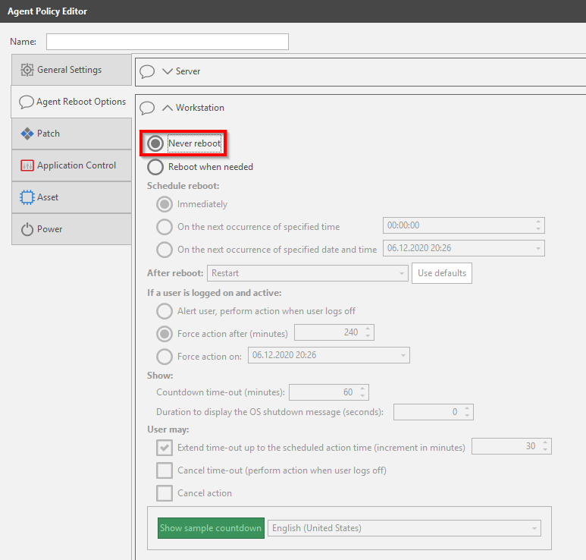This screenshot has width=586, height=560.
Task: Click the extend increment 30 field
Action: (512, 446)
